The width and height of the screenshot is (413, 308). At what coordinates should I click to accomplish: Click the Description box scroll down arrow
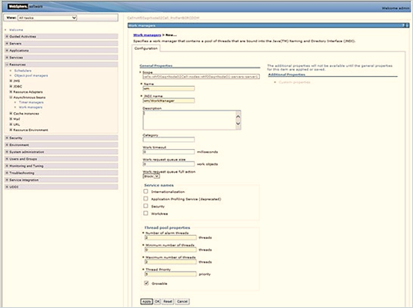tap(238, 124)
